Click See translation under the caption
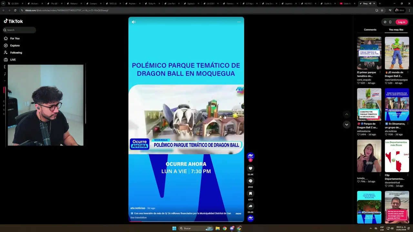This screenshot has height=232, width=413. click(x=138, y=217)
